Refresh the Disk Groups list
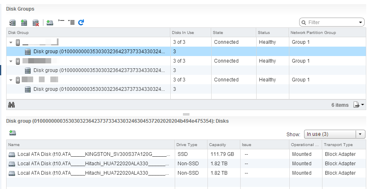372x189 pixels. (81, 22)
